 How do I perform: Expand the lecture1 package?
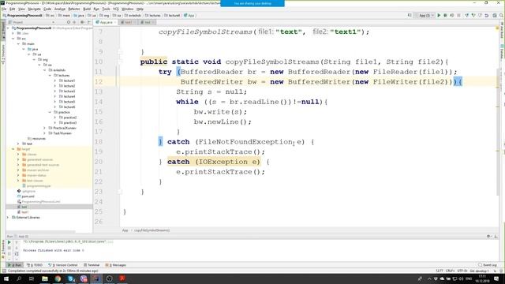point(55,80)
